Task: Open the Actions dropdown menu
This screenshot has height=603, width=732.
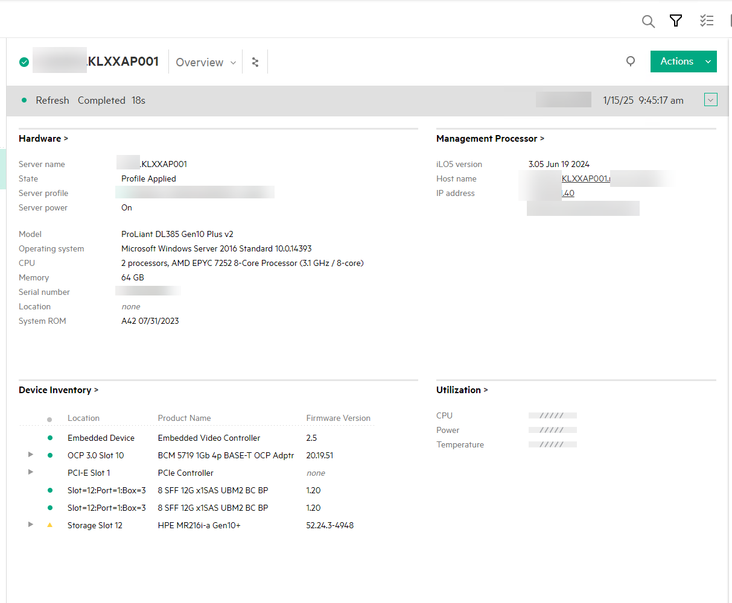Action: coord(683,62)
